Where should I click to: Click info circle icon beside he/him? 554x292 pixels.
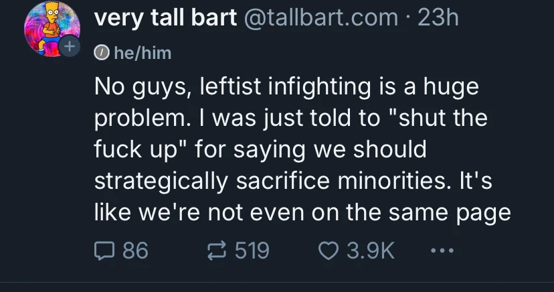coord(101,53)
